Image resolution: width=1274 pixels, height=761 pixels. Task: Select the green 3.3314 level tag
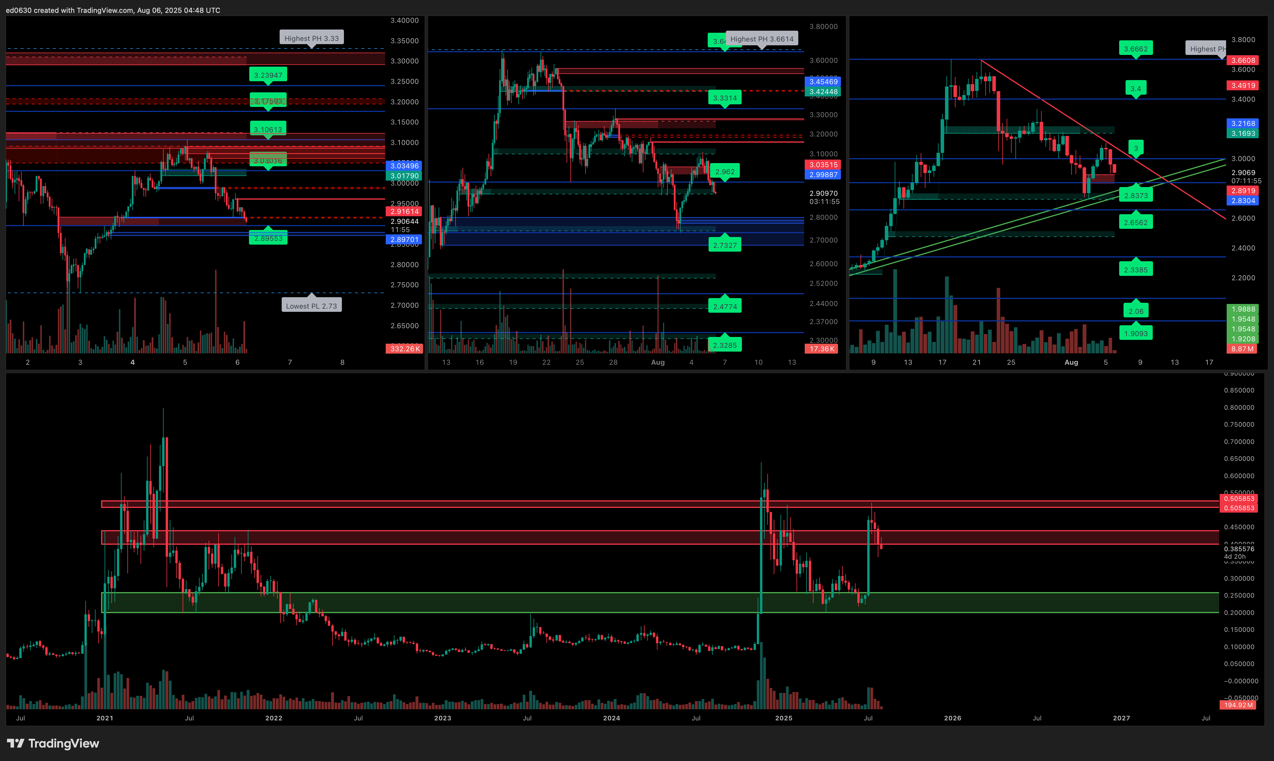724,97
